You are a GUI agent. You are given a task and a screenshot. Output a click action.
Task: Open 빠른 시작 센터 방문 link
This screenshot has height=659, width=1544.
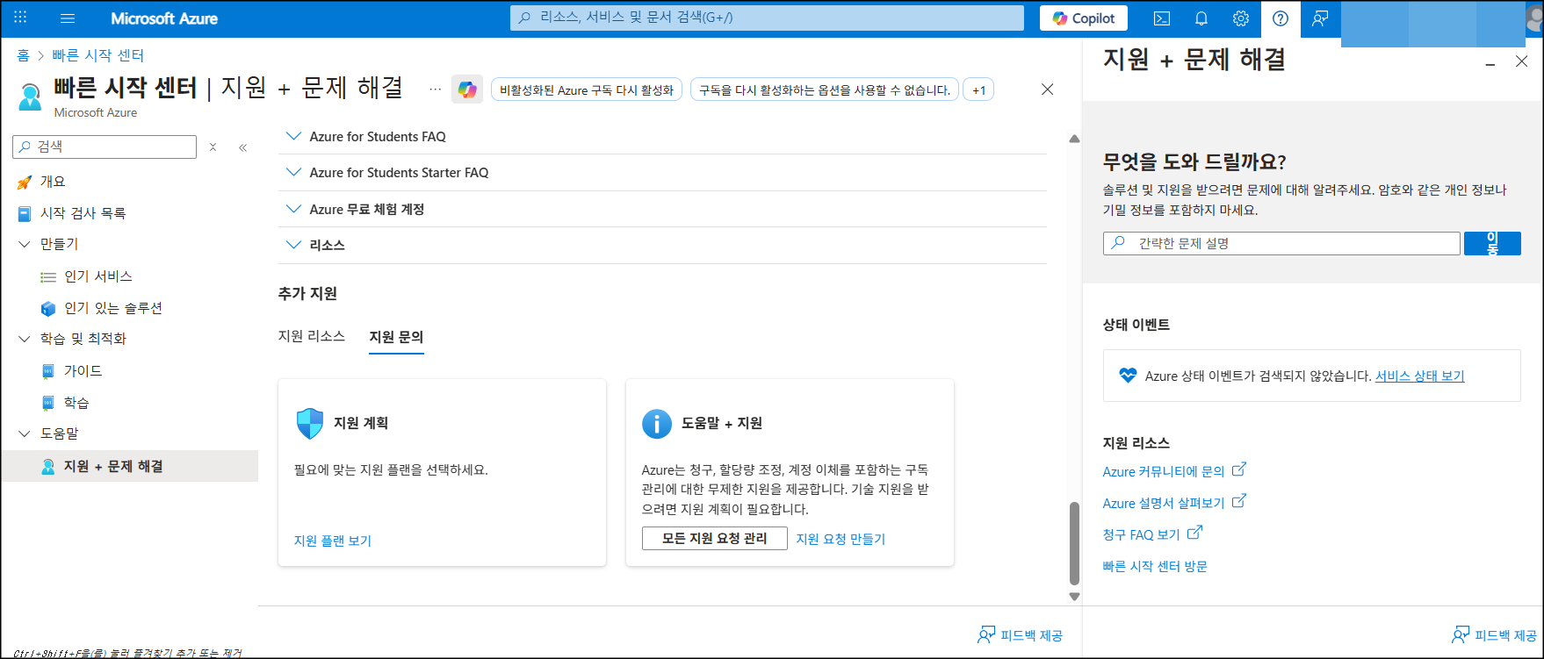pos(1155,566)
